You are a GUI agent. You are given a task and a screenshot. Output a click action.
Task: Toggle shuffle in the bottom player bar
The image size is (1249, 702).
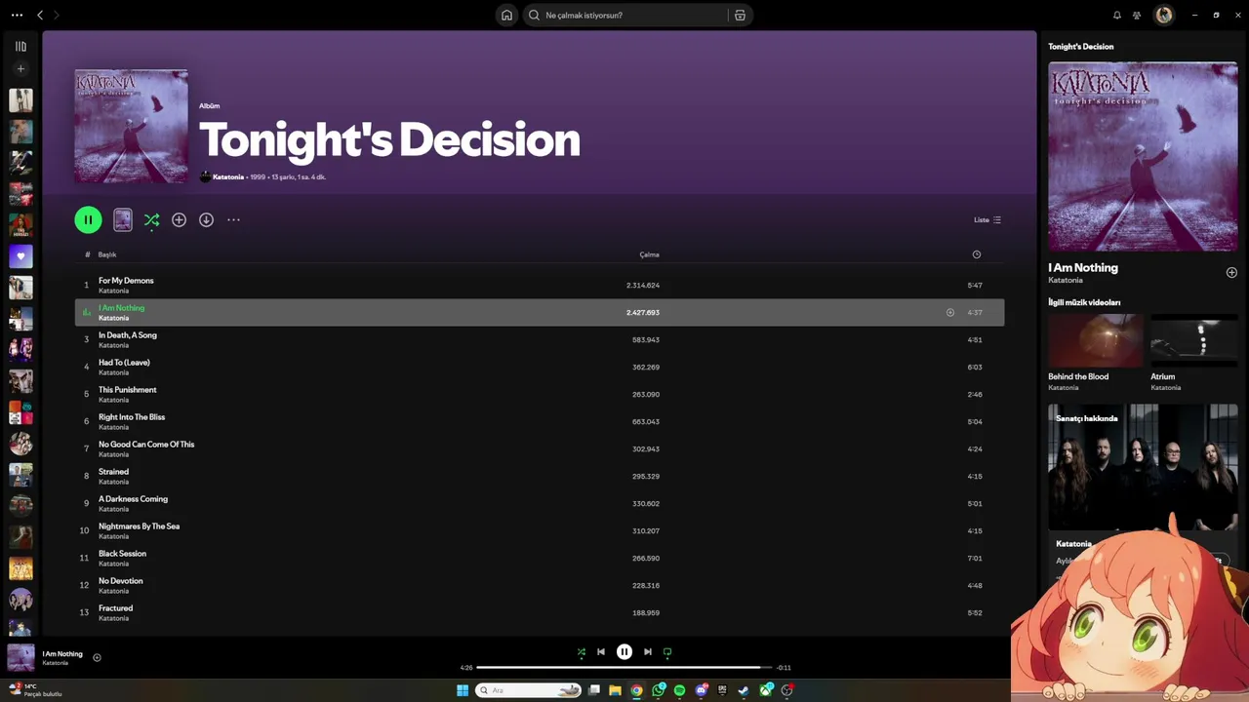pos(582,652)
